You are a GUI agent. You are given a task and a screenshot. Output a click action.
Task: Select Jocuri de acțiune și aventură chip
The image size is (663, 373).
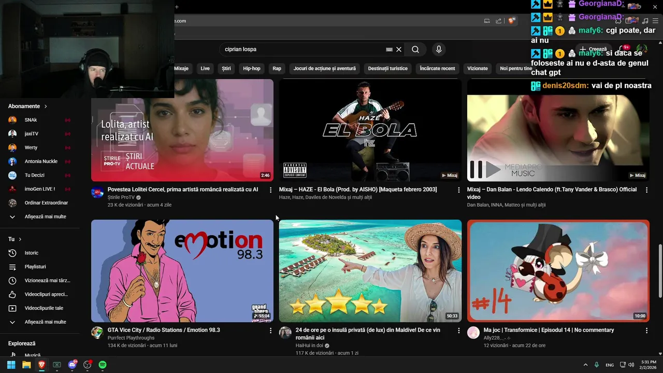325,68
